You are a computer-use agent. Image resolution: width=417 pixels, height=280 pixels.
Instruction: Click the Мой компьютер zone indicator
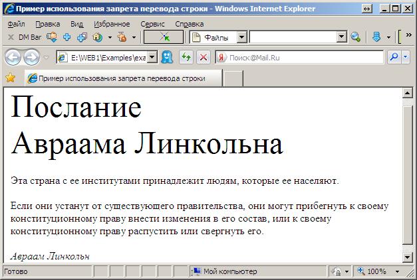[x=225, y=271]
